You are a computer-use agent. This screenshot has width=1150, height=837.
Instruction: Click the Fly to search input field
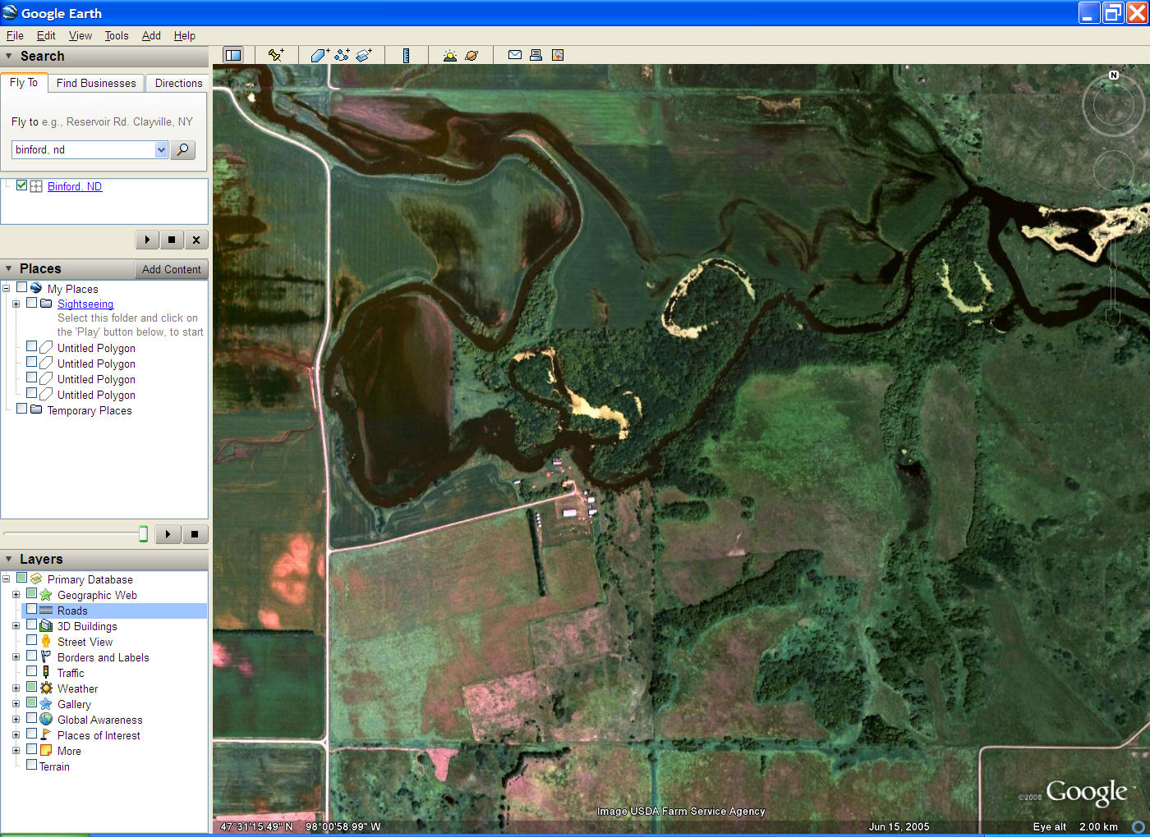click(84, 149)
